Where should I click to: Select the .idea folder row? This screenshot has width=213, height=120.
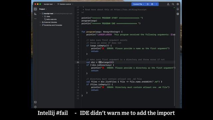[x=47, y=16]
